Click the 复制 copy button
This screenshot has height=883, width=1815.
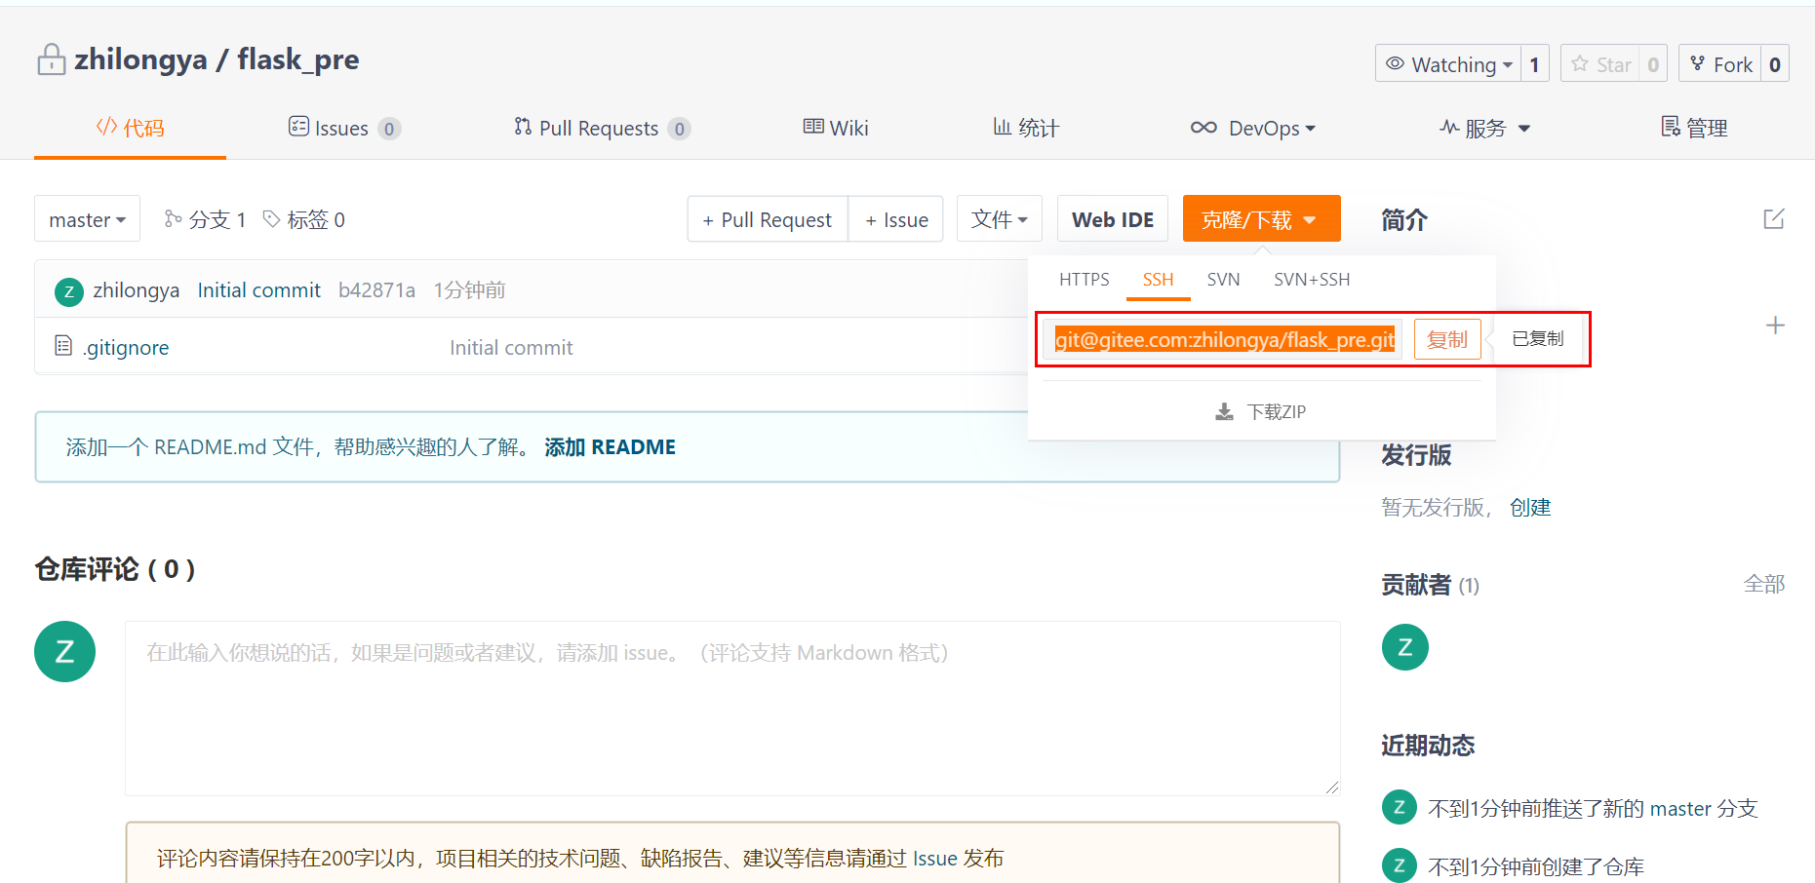pos(1447,339)
